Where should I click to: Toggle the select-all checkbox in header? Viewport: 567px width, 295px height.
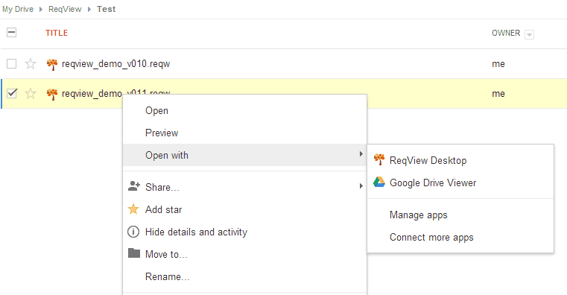point(12,33)
